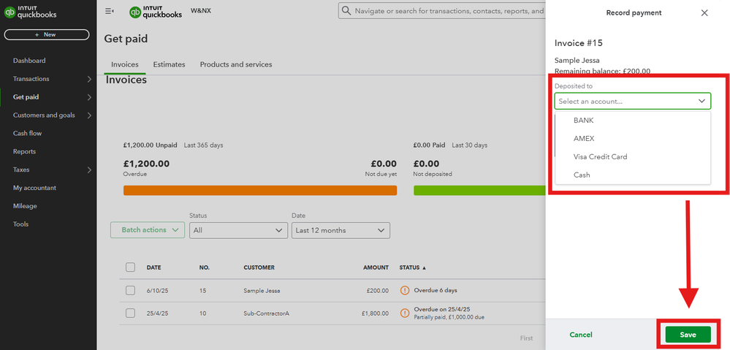730x350 pixels.
Task: Click the 6/10/25 invoice date
Action: click(156, 290)
